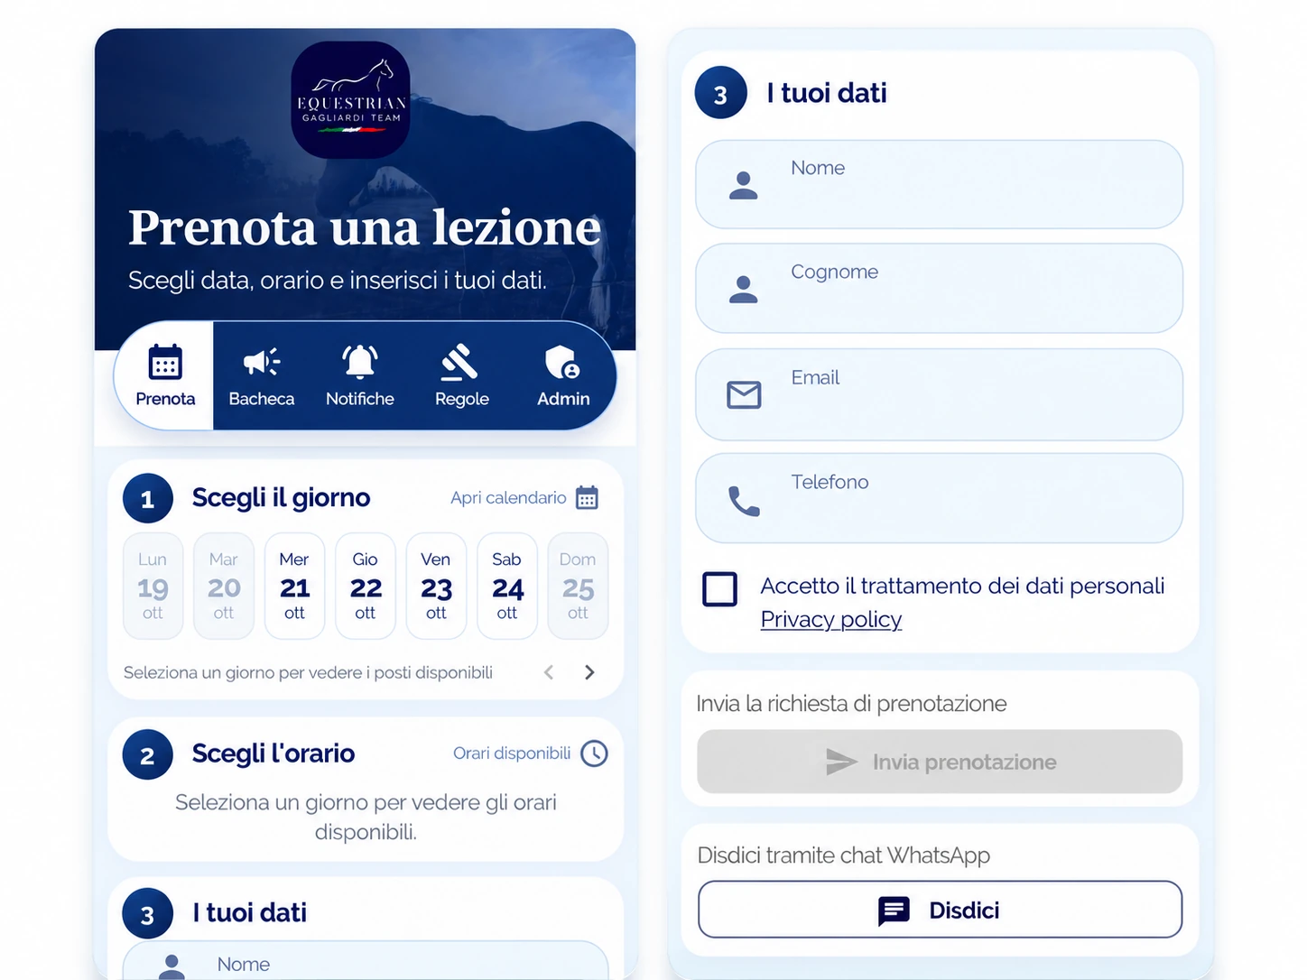Select Monday 19 ott
1307x980 pixels.
[x=153, y=586]
